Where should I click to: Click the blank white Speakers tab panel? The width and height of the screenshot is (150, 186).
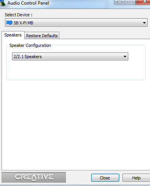tap(76, 124)
